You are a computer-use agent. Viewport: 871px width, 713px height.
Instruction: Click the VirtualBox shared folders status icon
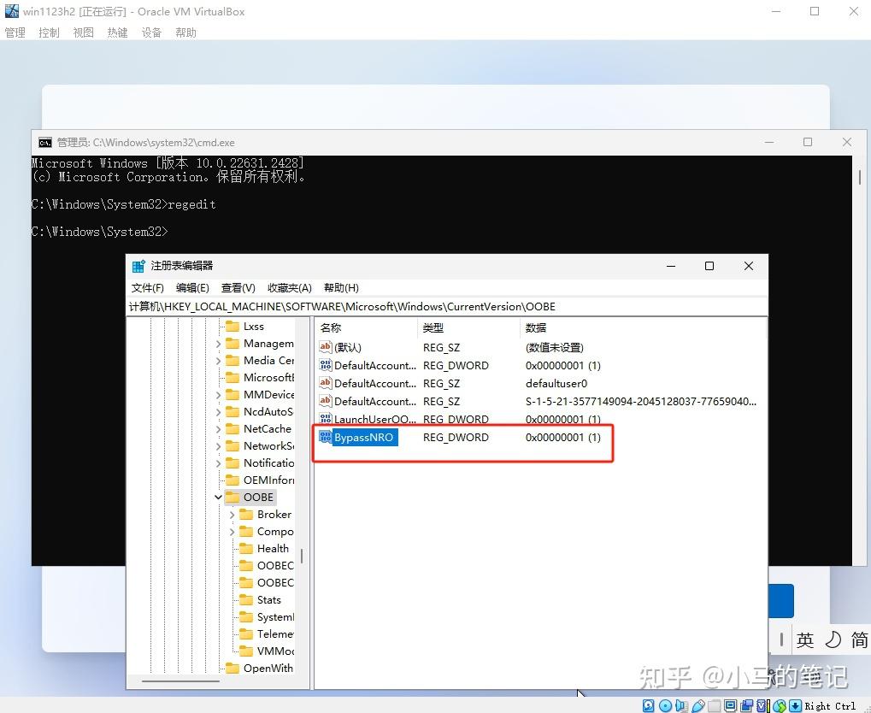[715, 704]
